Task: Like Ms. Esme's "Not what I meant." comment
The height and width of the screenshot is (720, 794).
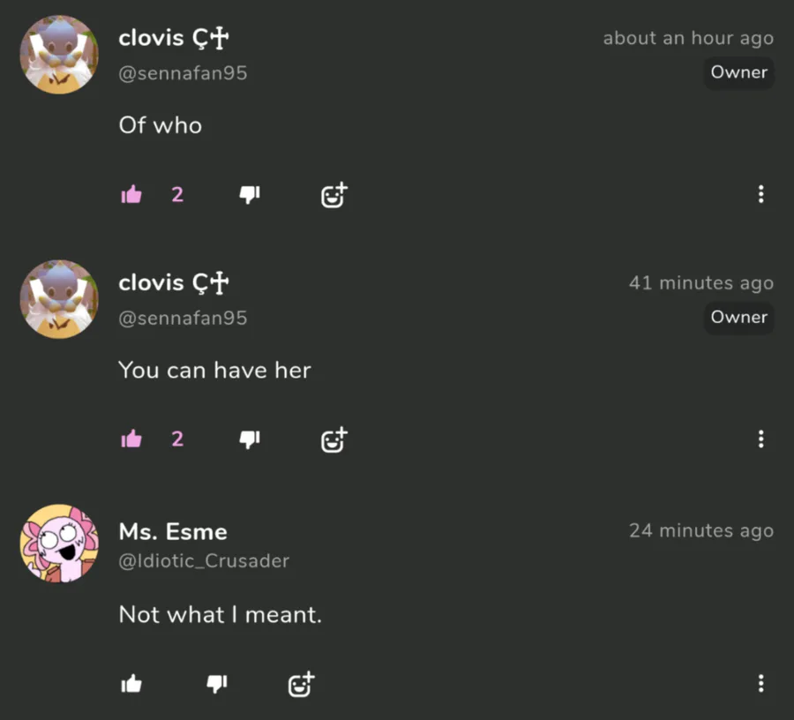Action: coord(131,684)
